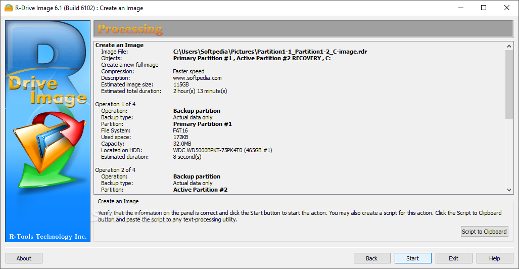The width and height of the screenshot is (519, 269).
Task: Click the www.softpedia.com description value
Action: point(197,78)
